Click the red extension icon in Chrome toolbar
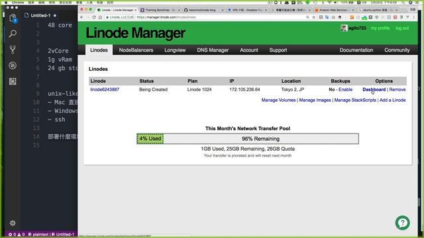The width and height of the screenshot is (424, 238). click(395, 17)
